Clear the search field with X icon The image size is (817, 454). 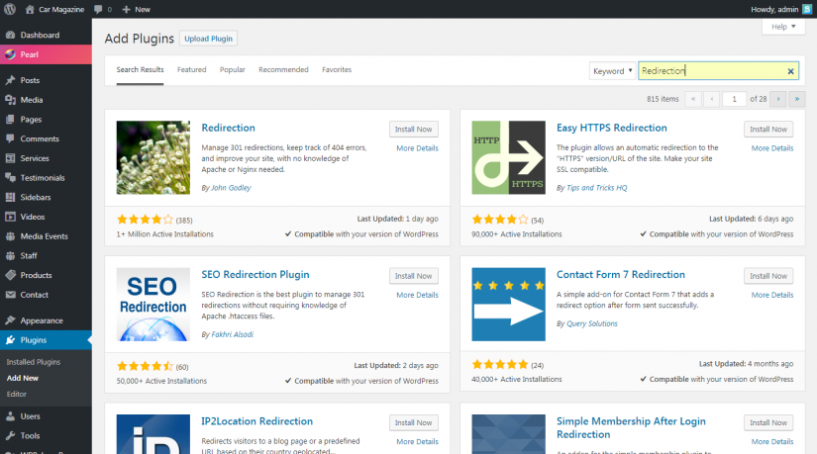pos(790,71)
